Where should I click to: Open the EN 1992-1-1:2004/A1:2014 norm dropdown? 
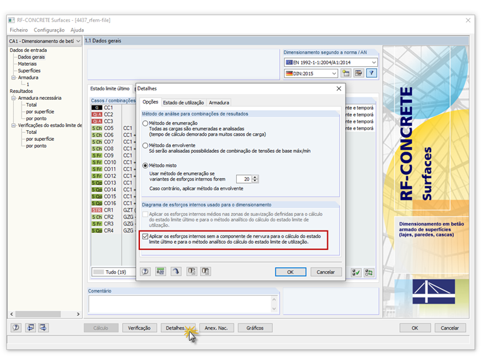(x=373, y=63)
